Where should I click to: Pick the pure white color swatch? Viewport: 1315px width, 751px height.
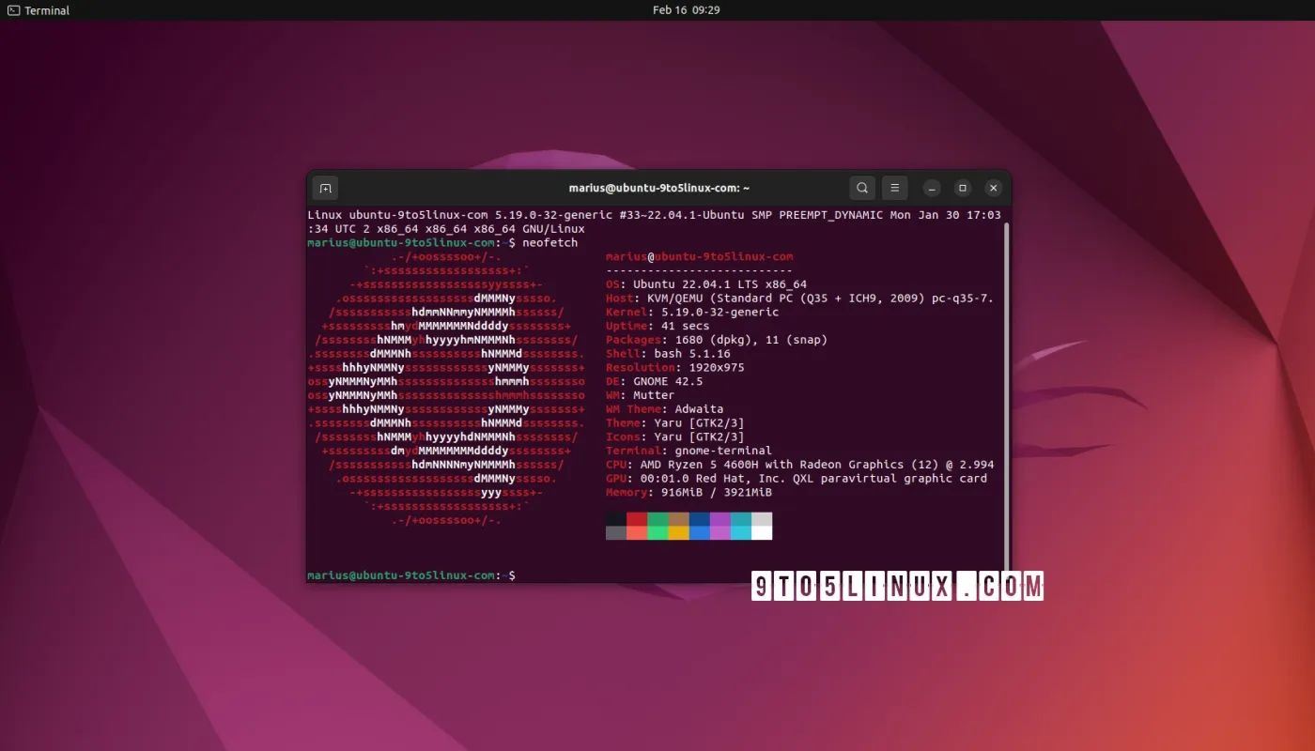[x=762, y=533]
